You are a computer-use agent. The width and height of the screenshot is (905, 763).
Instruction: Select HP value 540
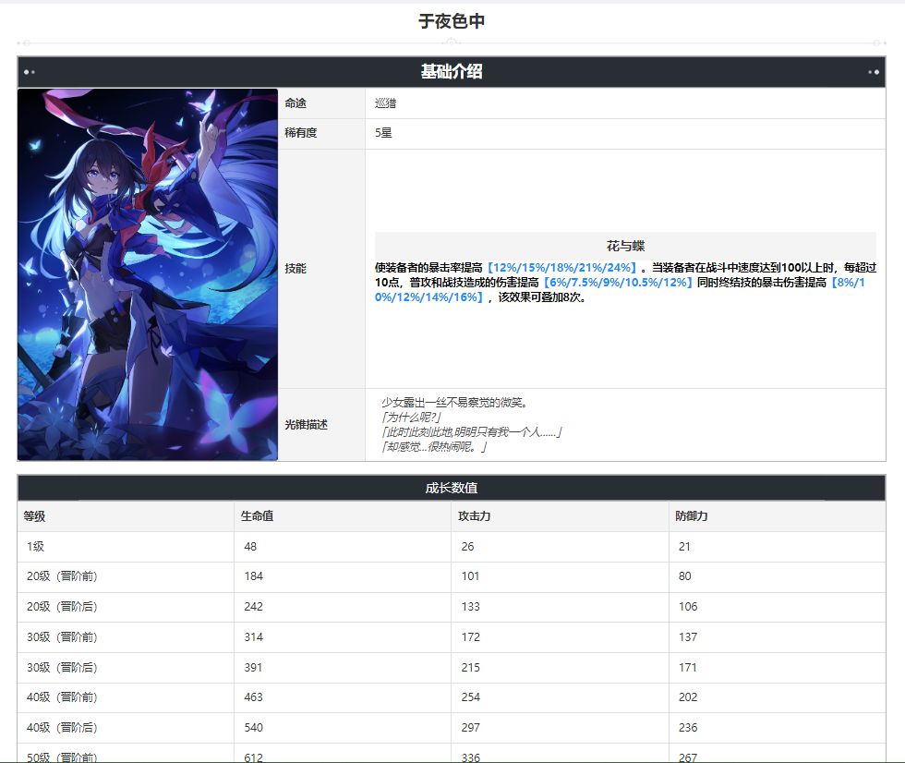[x=253, y=728]
